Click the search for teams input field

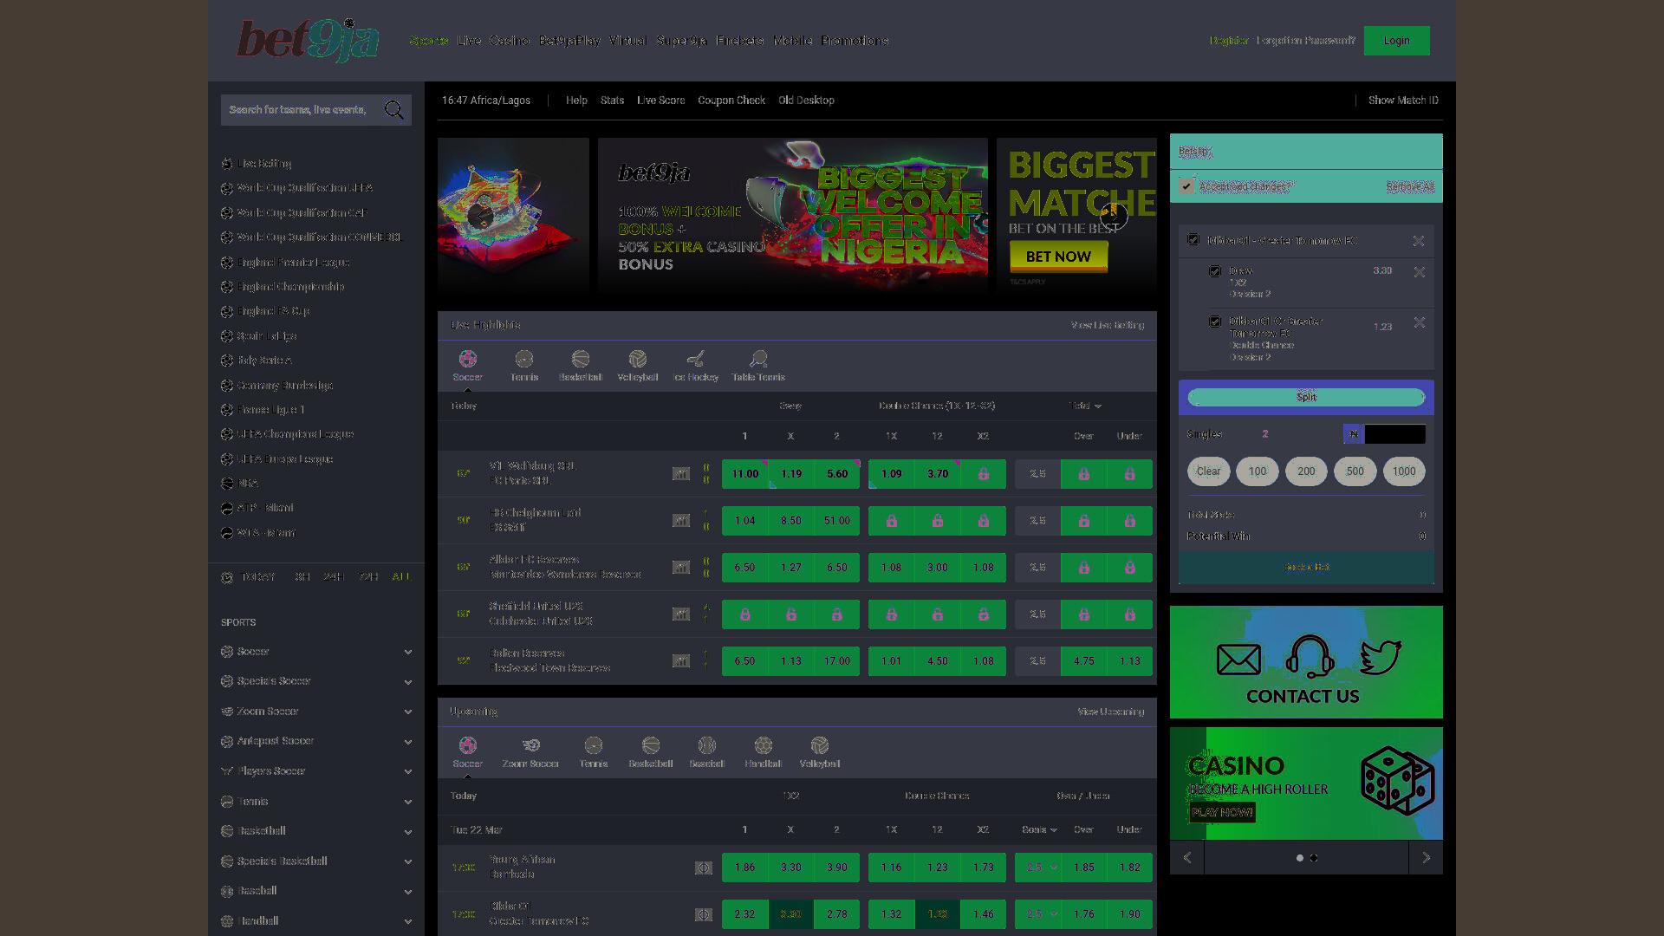[301, 110]
